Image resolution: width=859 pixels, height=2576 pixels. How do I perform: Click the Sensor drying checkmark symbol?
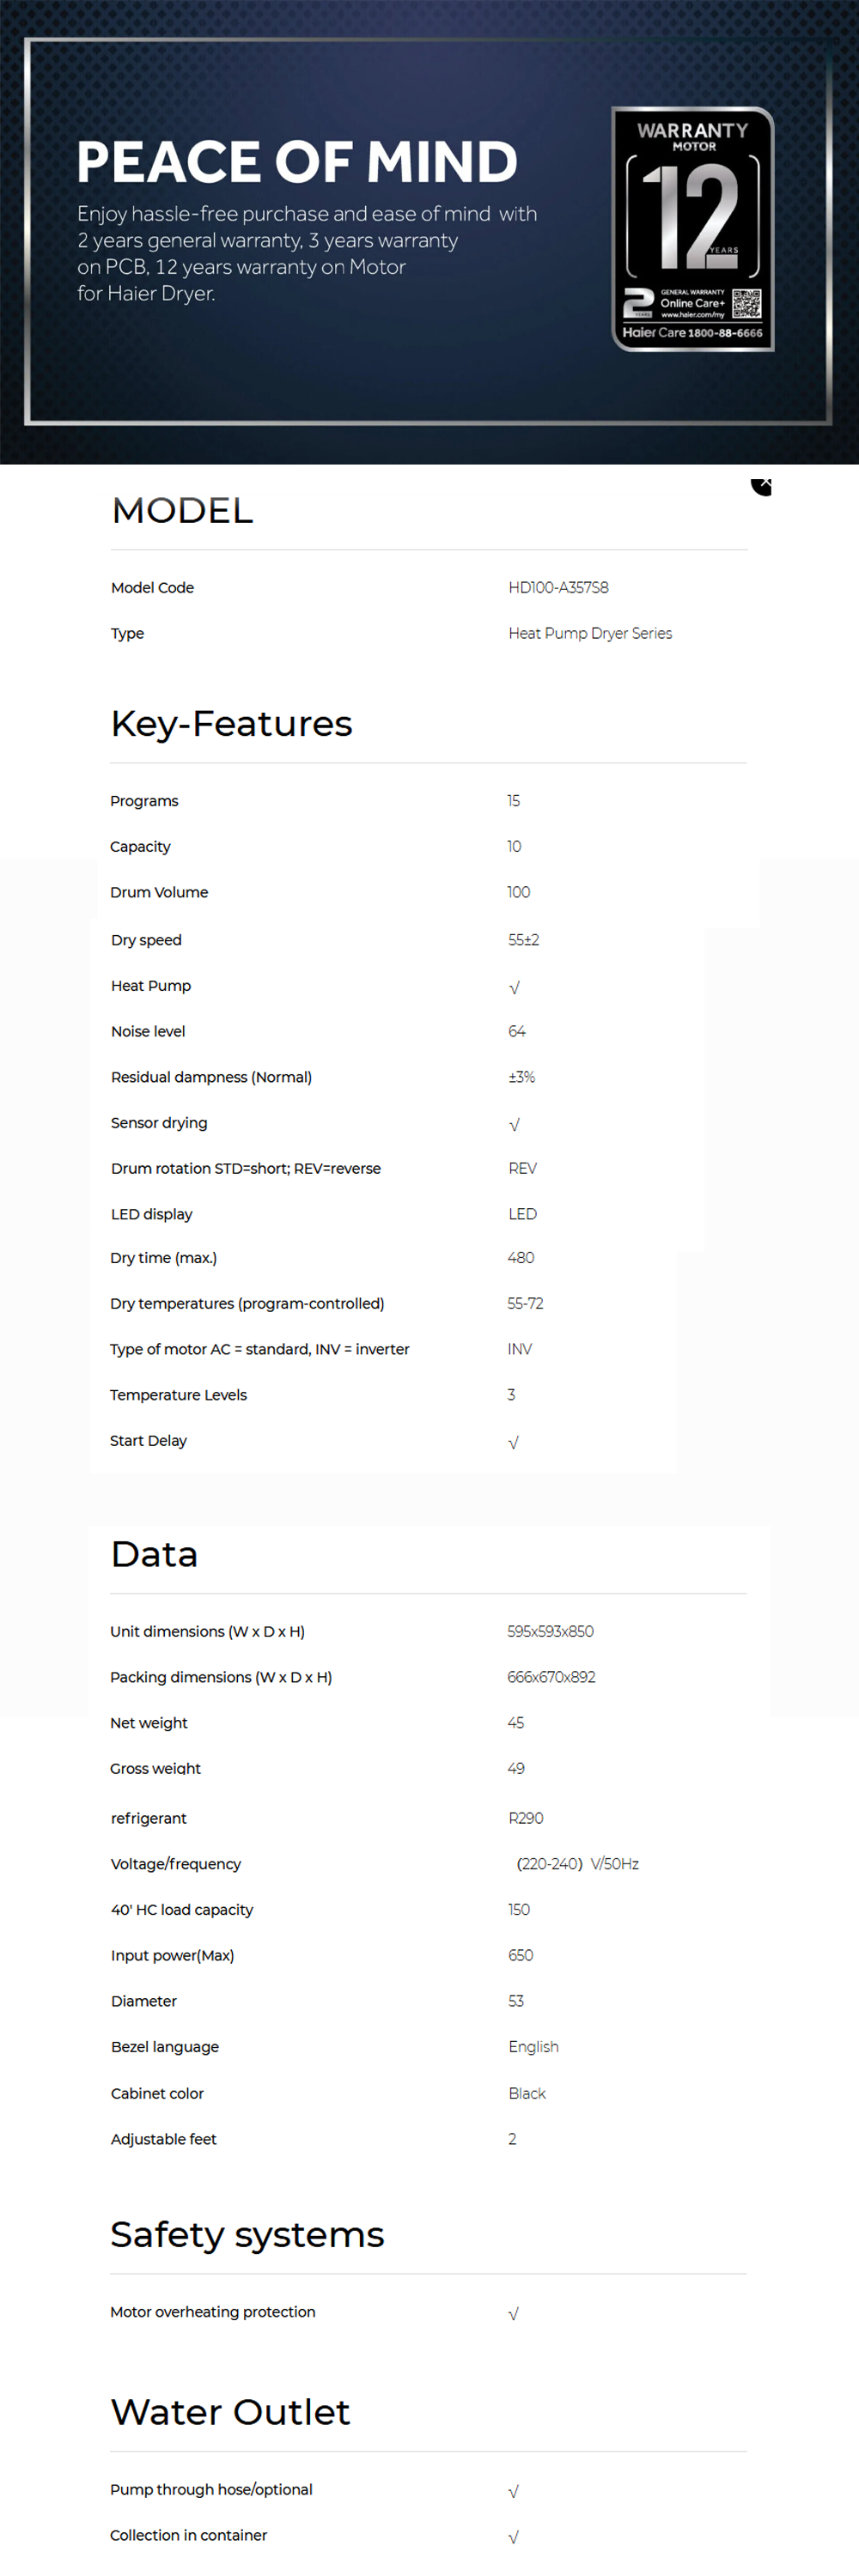click(x=514, y=1125)
